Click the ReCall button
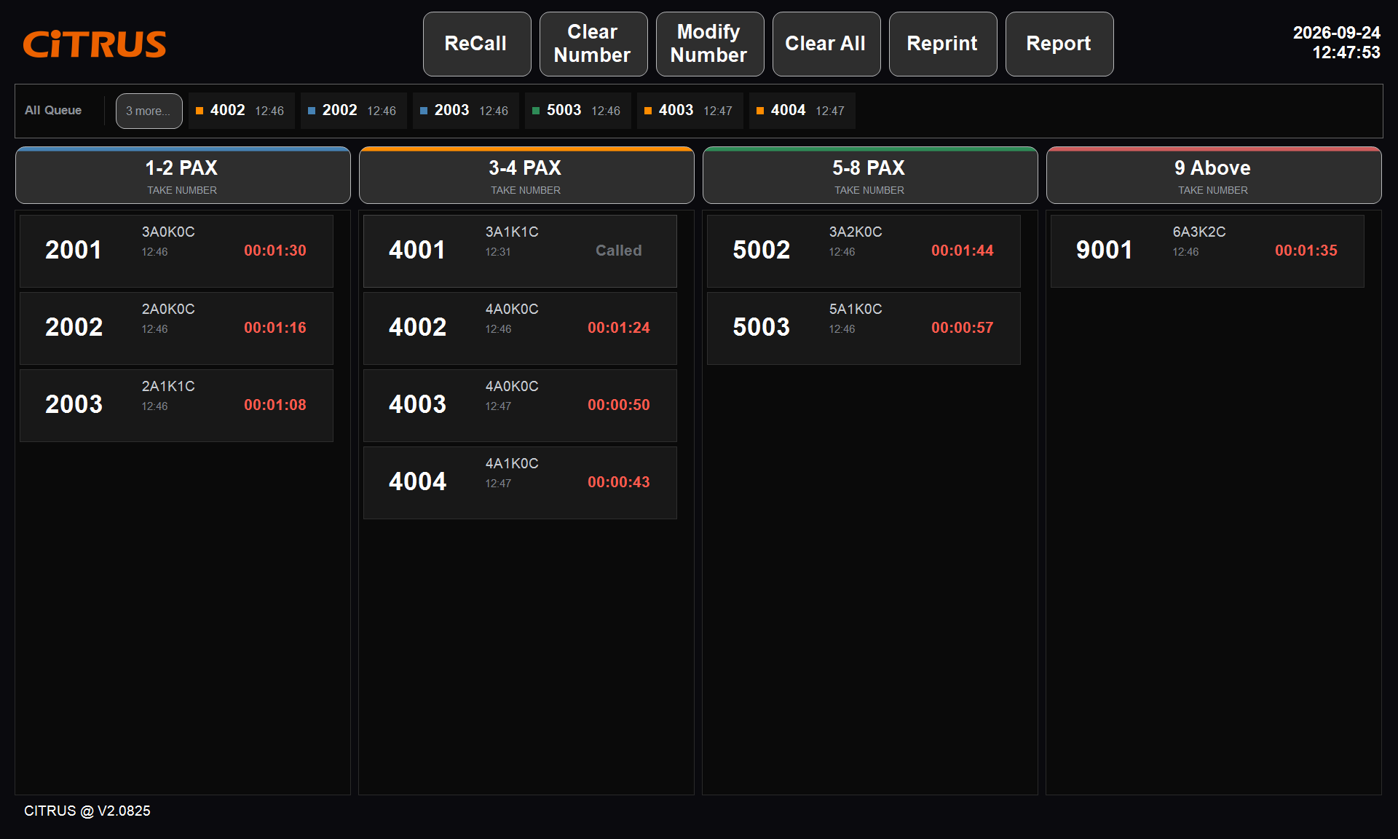The width and height of the screenshot is (1398, 839). pyautogui.click(x=477, y=44)
